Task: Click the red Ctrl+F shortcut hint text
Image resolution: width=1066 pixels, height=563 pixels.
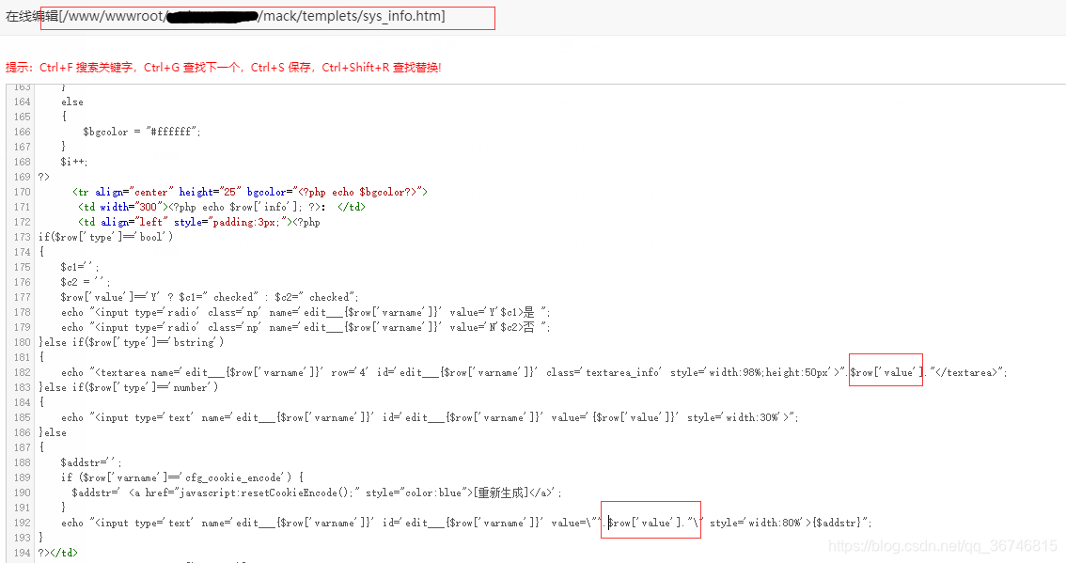Action: pyautogui.click(x=224, y=68)
